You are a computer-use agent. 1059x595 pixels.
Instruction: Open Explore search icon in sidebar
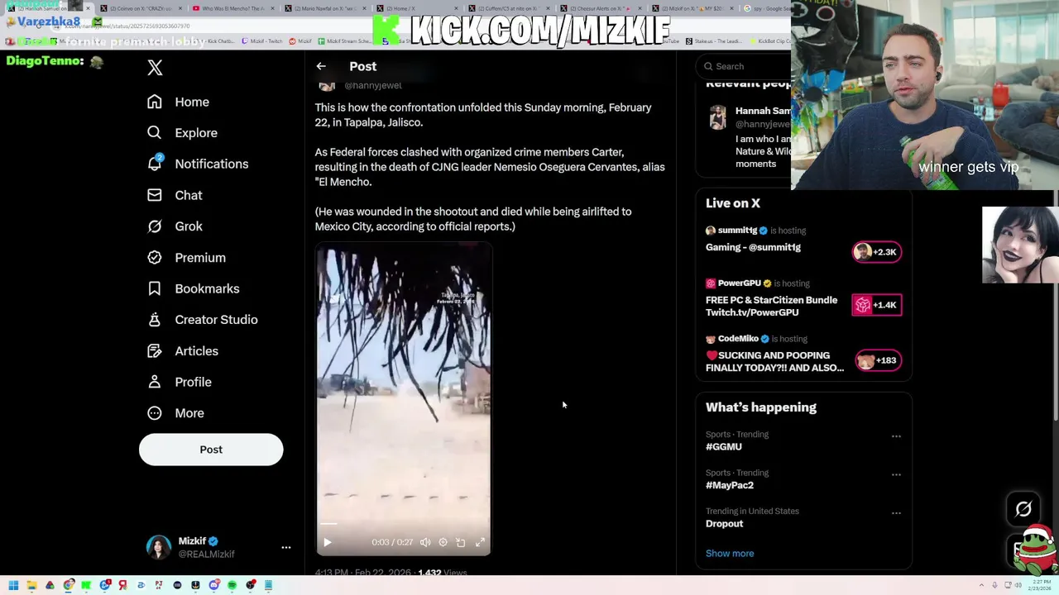pos(155,132)
